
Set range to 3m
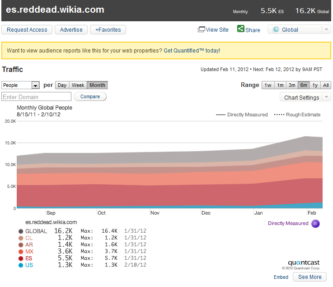292,85
